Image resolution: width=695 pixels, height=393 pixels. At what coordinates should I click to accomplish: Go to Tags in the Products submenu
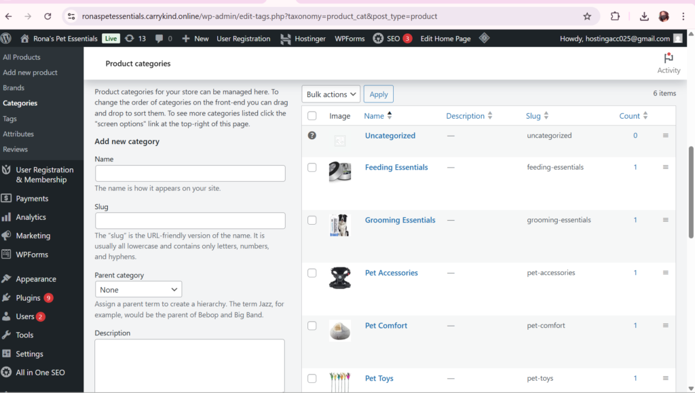[10, 119]
